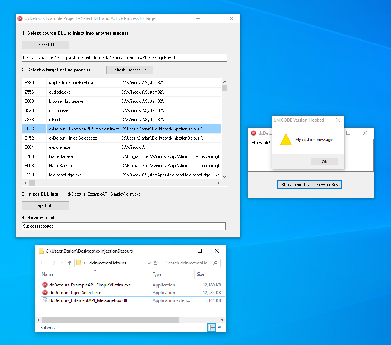This screenshot has width=391, height=345.
Task: Click the dxDetours_InterceptAPI_MessageBox.dll file icon
Action: [46, 300]
